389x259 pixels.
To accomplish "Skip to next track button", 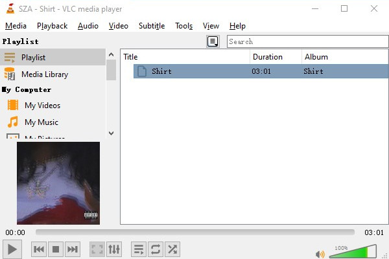I will pos(73,249).
